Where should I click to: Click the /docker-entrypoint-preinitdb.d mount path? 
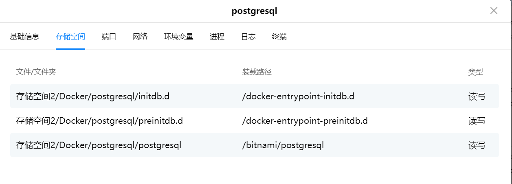[305, 121]
